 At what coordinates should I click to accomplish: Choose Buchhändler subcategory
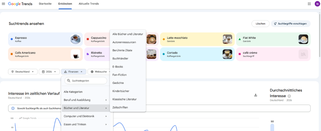pos(128,59)
